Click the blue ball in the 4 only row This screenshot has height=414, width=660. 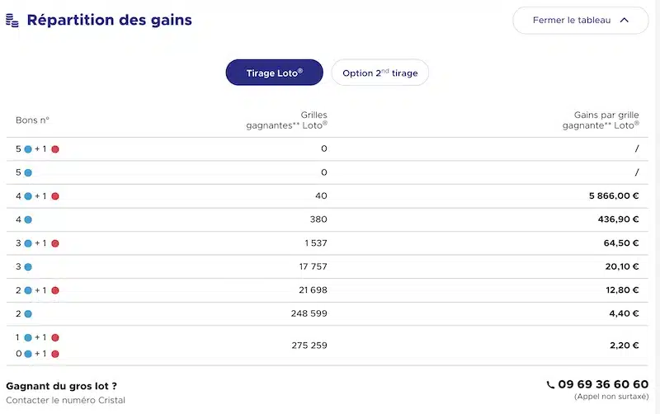pos(28,219)
